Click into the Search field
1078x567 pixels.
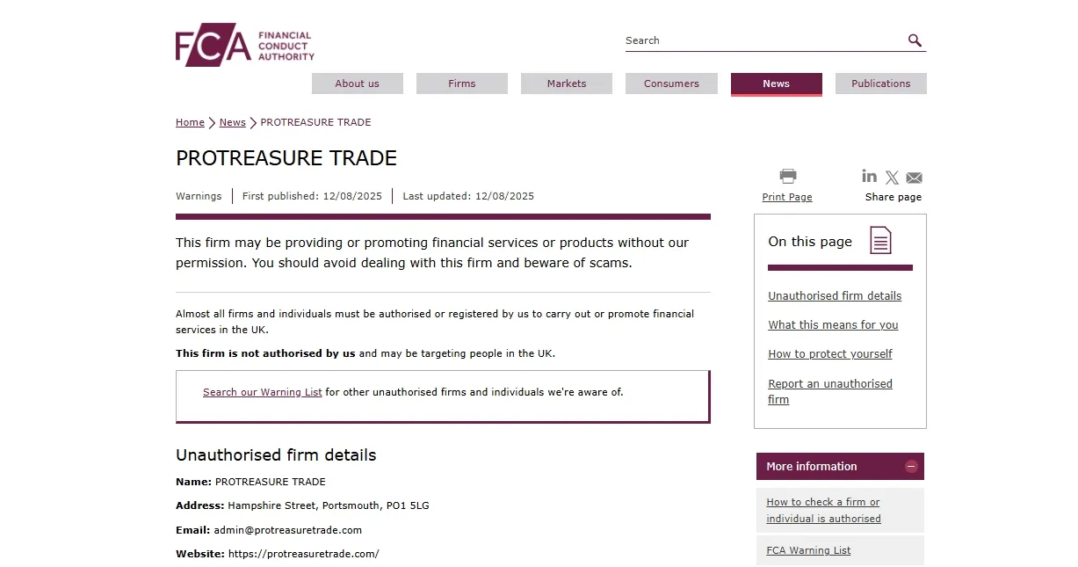pyautogui.click(x=764, y=40)
